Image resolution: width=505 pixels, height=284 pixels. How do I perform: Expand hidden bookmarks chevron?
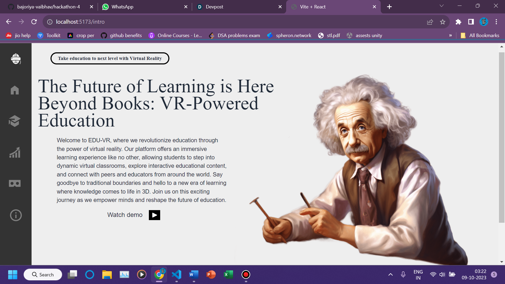[x=451, y=35]
